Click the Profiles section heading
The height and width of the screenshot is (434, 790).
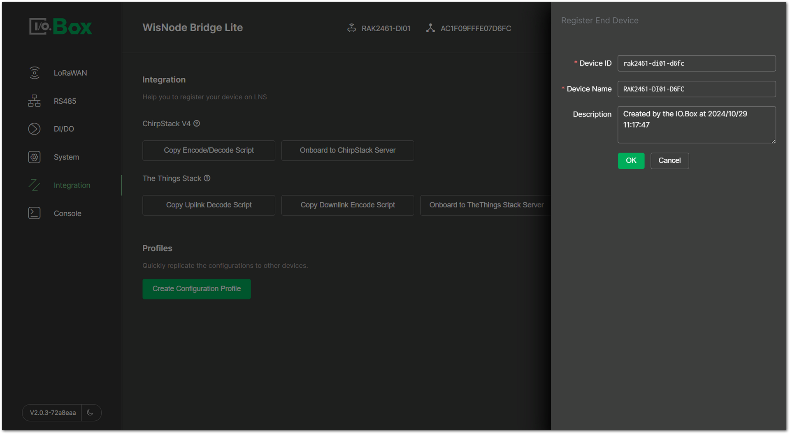pos(157,248)
